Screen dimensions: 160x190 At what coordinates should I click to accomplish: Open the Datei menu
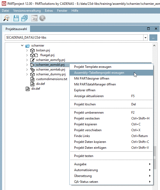coord(5,11)
